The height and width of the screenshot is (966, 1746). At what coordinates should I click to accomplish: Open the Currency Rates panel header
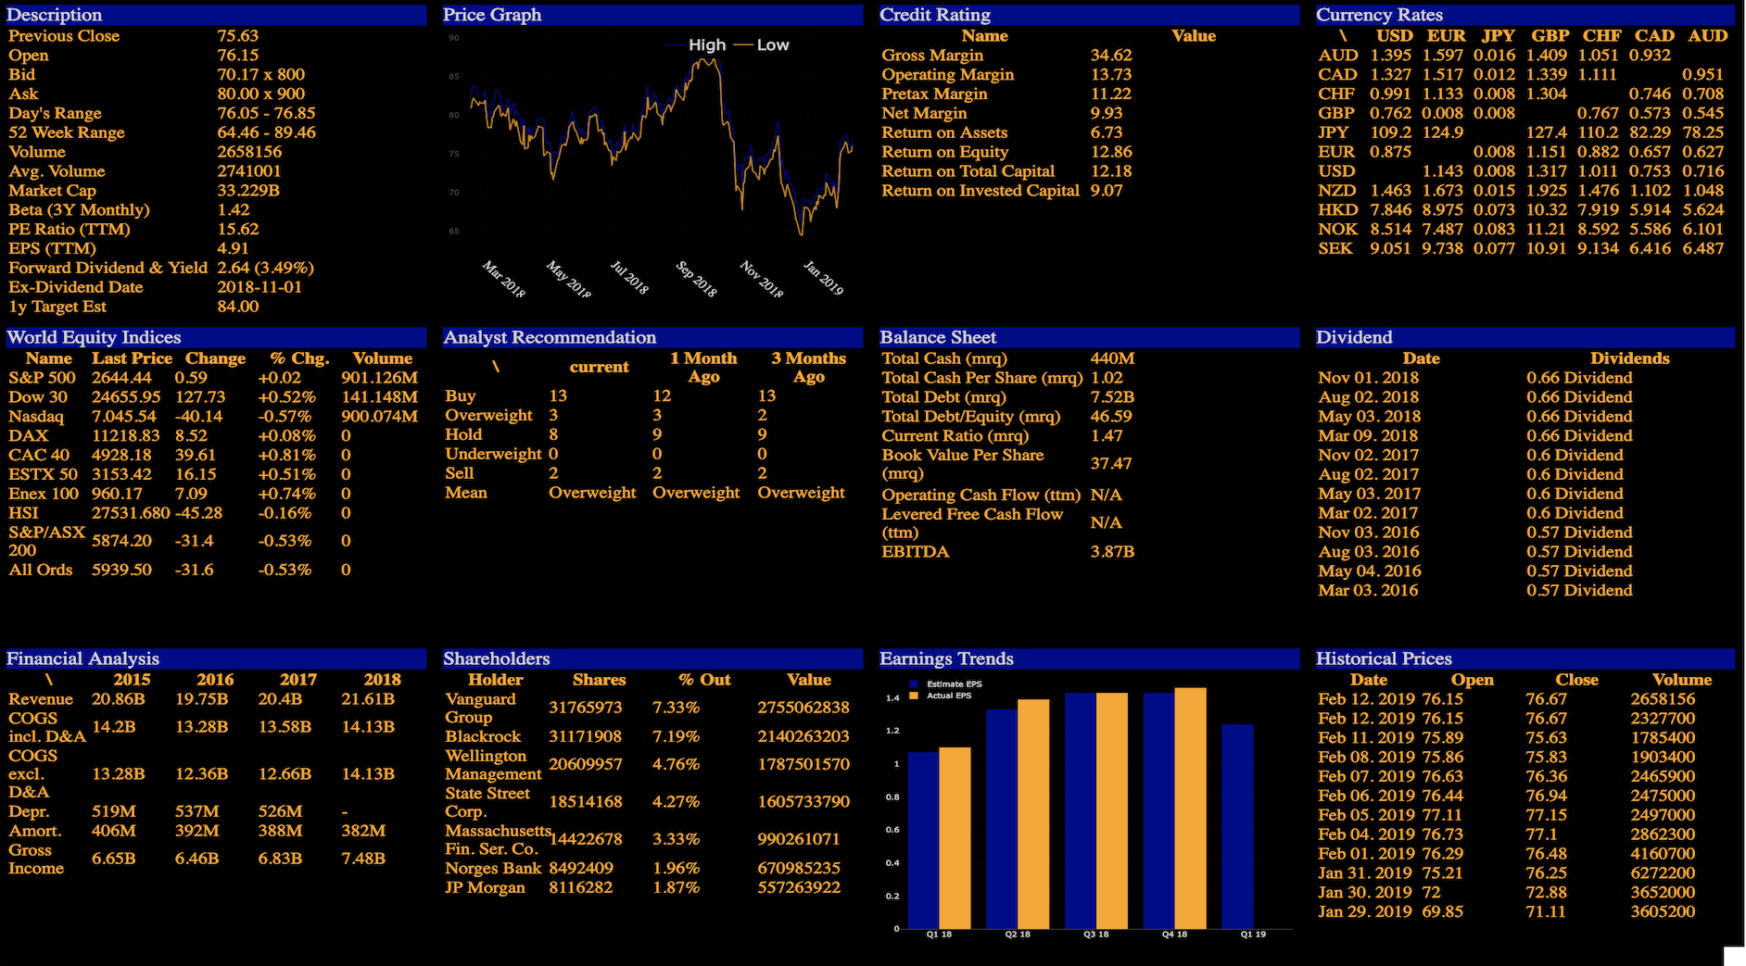tap(1525, 15)
